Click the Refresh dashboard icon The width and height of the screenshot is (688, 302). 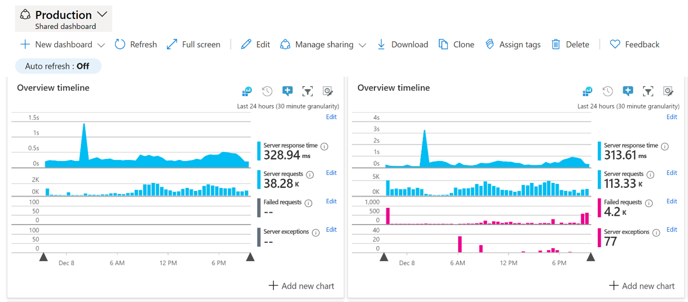click(120, 44)
